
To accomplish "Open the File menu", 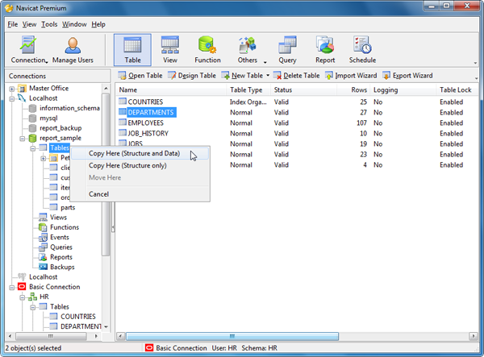I will tap(13, 24).
